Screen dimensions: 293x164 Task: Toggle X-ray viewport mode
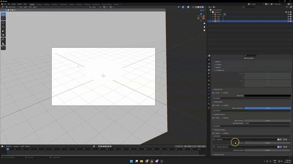tap(193, 7)
